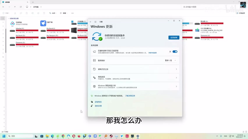Open 更新历史记录 row in Settings
Screen dimensions: 248x139
[x=135, y=69]
